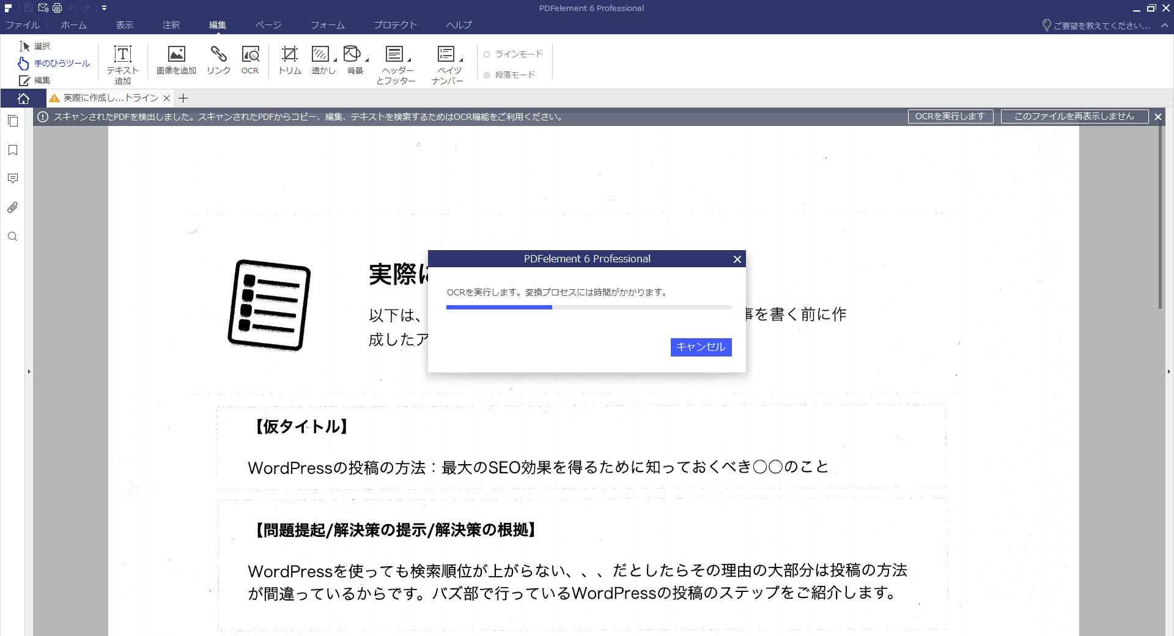Image resolution: width=1174 pixels, height=636 pixels.
Task: Close the OCR progress dialog
Action: coord(737,259)
